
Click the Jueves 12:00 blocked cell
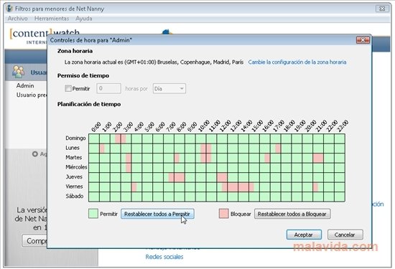[x=222, y=177]
